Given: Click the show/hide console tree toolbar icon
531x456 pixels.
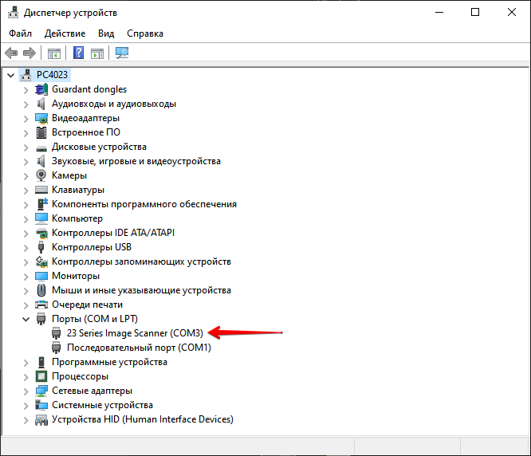Looking at the screenshot, I should click(54, 53).
